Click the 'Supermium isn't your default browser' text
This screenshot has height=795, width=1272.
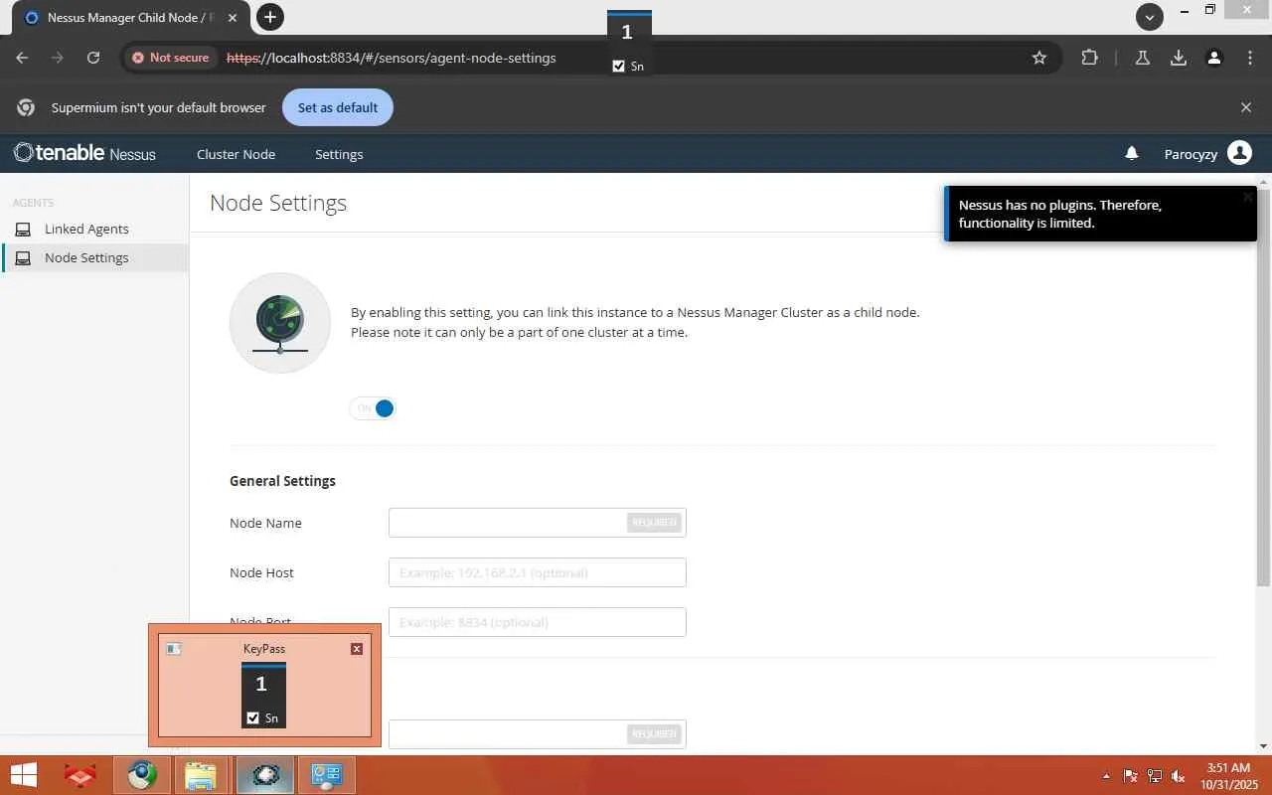(159, 107)
